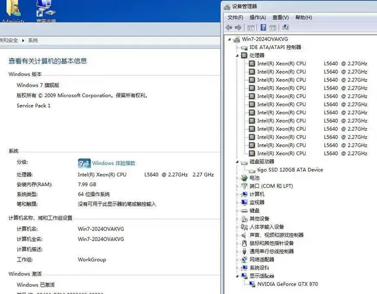Click the Service Pack 1 text
This screenshot has width=377, height=294.
point(34,105)
